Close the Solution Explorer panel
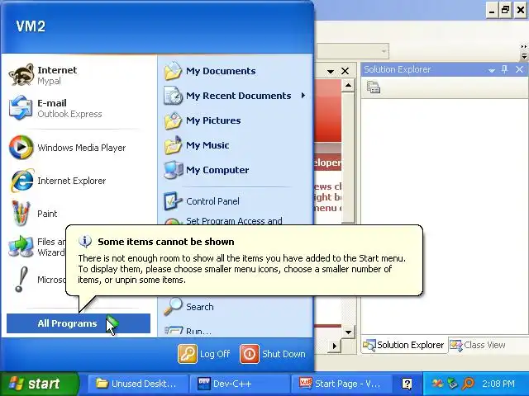 (x=519, y=69)
